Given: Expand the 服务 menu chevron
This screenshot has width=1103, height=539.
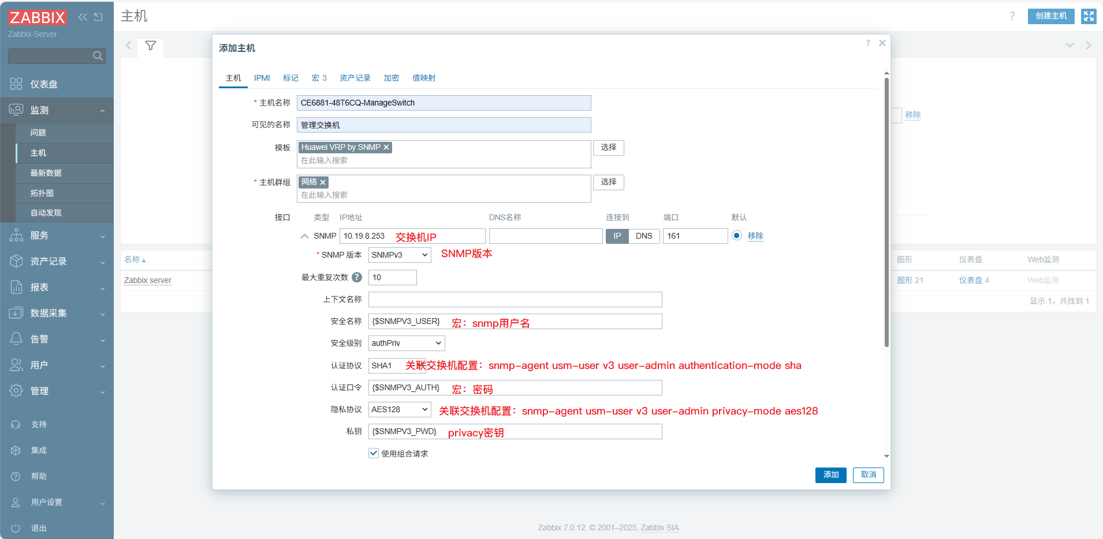Looking at the screenshot, I should coord(103,236).
